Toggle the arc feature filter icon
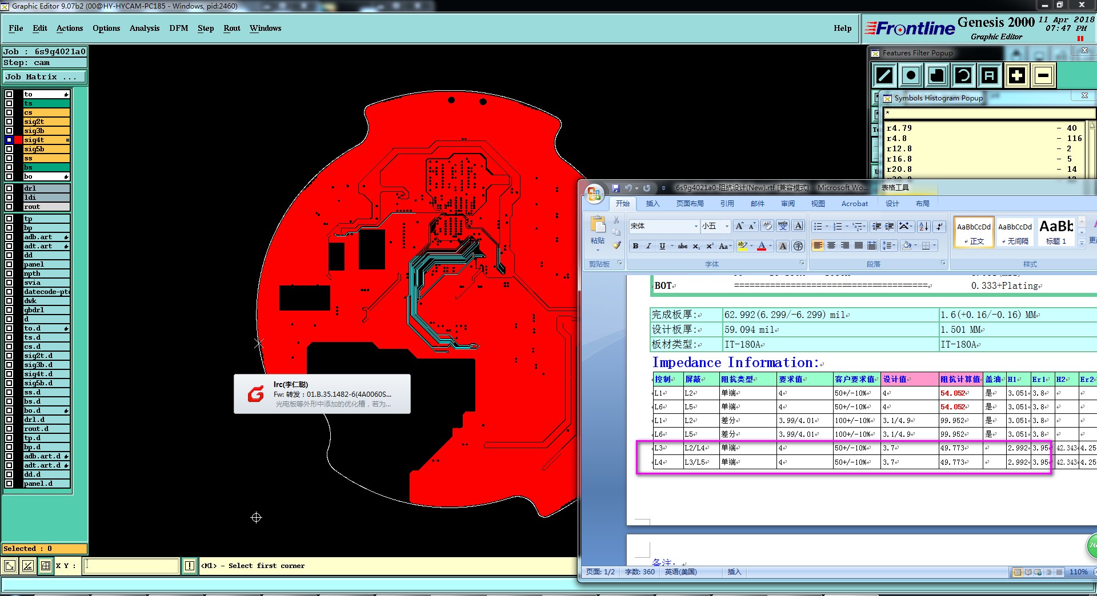This screenshot has height=596, width=1097. [x=963, y=75]
